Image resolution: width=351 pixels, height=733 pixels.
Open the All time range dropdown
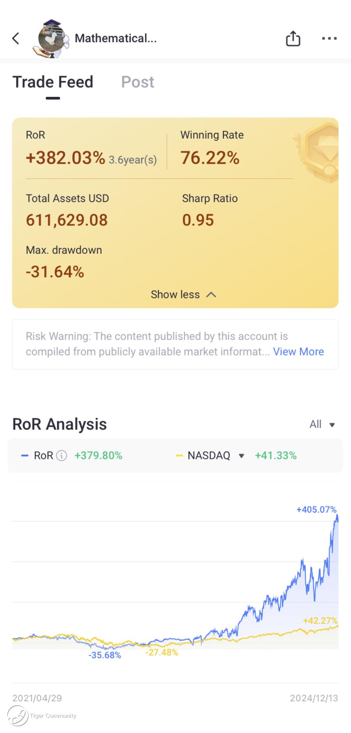pyautogui.click(x=322, y=424)
